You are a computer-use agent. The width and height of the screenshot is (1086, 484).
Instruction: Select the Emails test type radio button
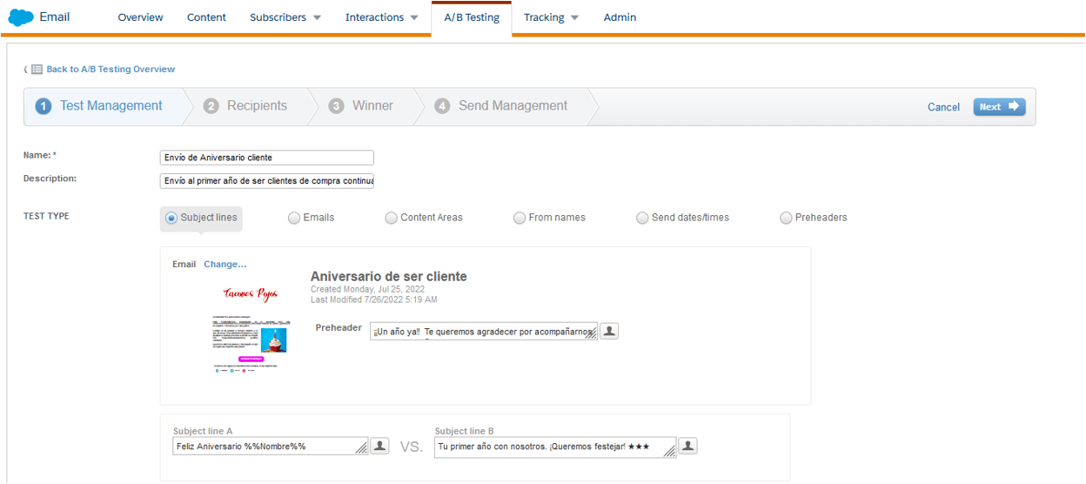click(294, 218)
